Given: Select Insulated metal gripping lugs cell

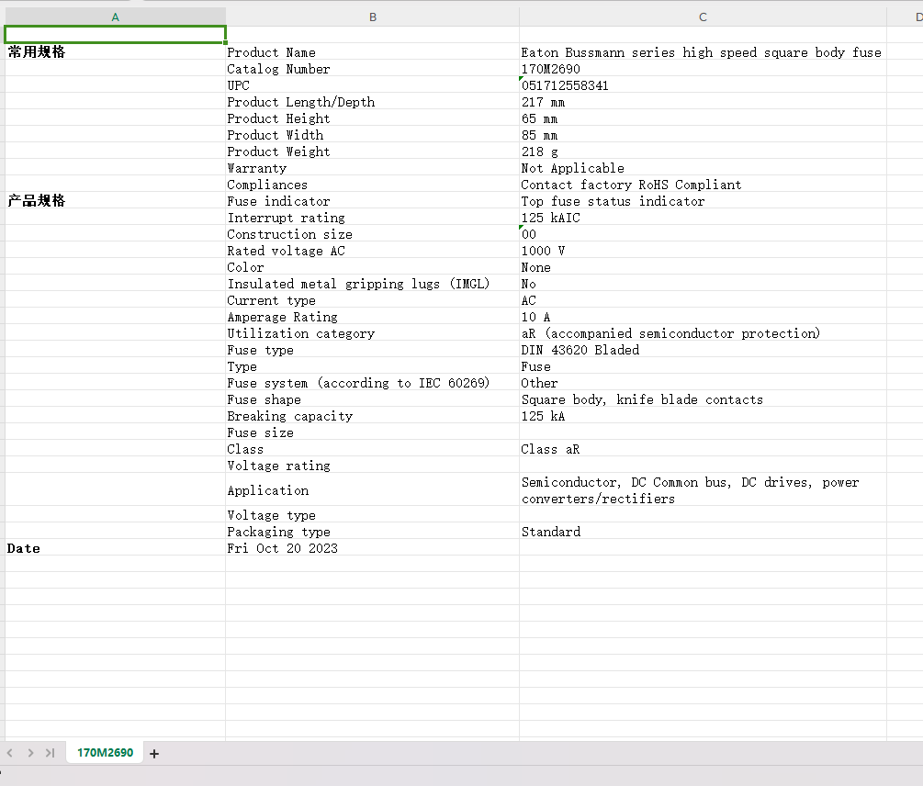Looking at the screenshot, I should click(373, 284).
